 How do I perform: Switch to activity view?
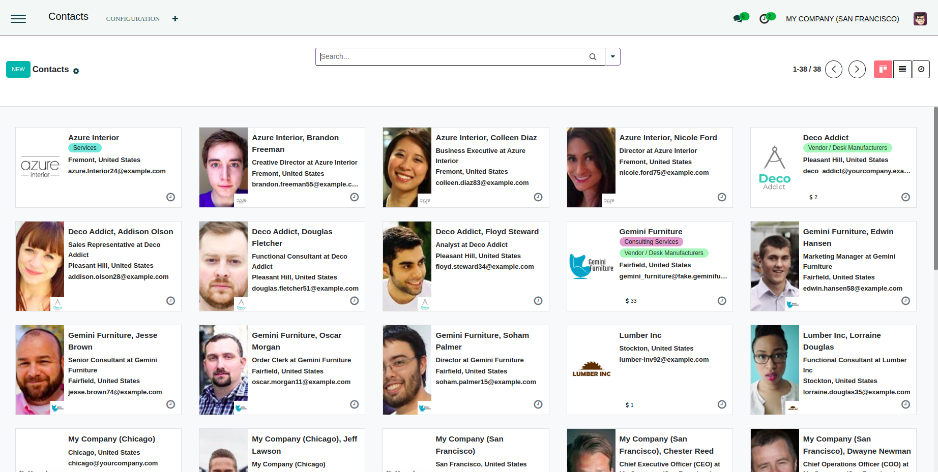921,69
